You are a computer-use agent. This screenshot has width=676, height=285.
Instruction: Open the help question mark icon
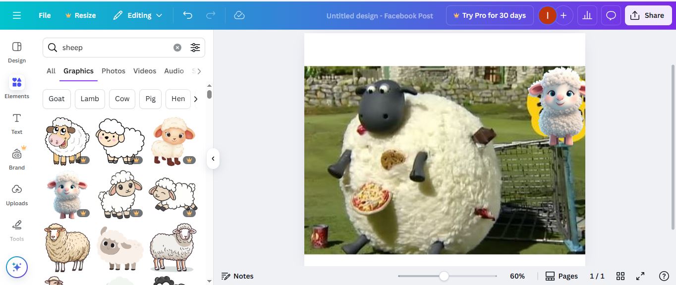pyautogui.click(x=664, y=276)
